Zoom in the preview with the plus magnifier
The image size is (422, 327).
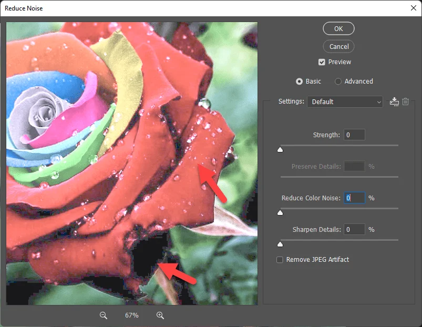tap(160, 315)
